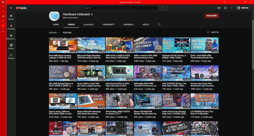Click the search magnifier button
254x136 pixels.
click(163, 8)
